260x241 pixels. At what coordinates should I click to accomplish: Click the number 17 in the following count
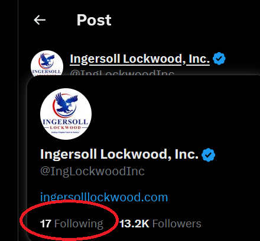coord(45,224)
